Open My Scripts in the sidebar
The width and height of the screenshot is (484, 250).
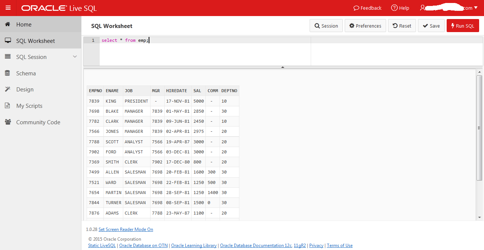[40, 106]
